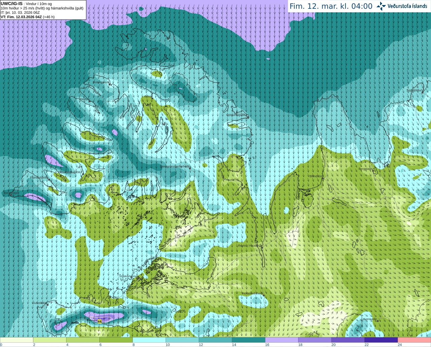This screenshot has height=347, width=431.
Task: Click the Bíldudalsflugvöllur station label
Action: 70,172
